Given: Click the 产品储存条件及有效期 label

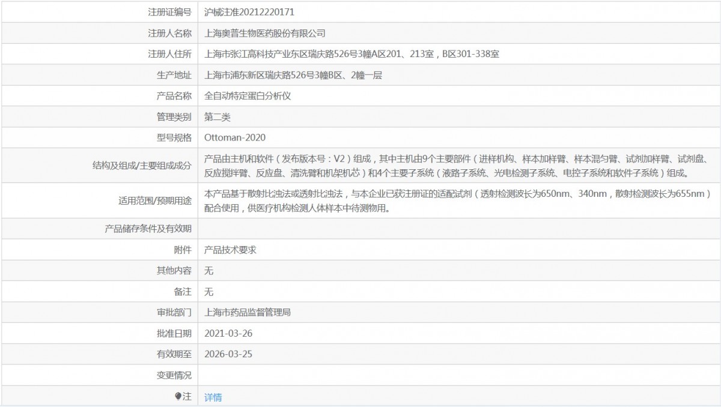Looking at the screenshot, I should [148, 229].
